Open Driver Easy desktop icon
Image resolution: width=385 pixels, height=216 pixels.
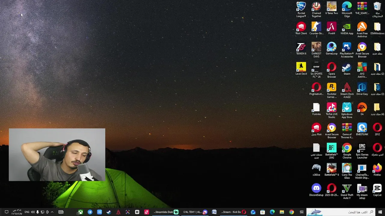pos(362,89)
